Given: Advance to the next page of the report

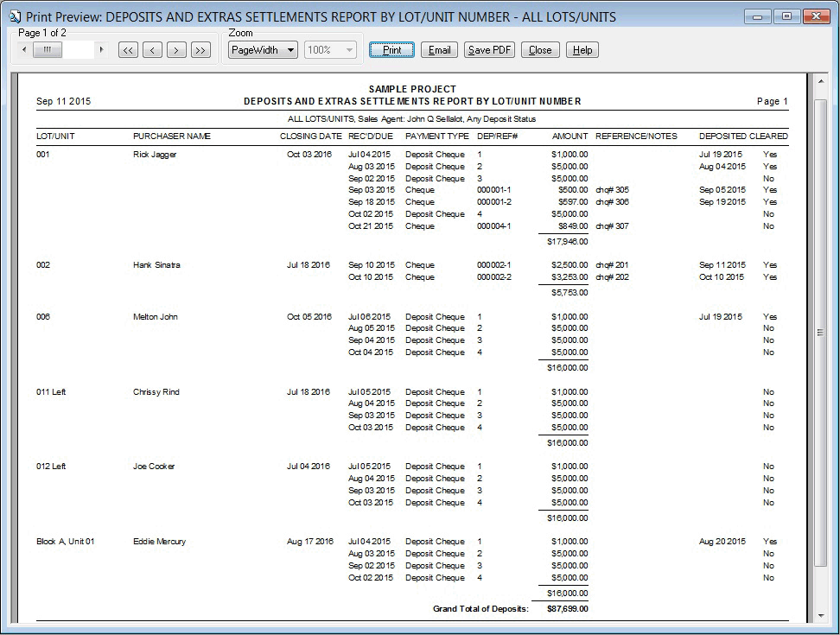Looking at the screenshot, I should 176,50.
